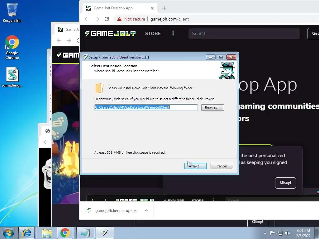319x239 pixels.
Task: Open the taskbar clock showing 3:01 PM
Action: click(x=303, y=233)
